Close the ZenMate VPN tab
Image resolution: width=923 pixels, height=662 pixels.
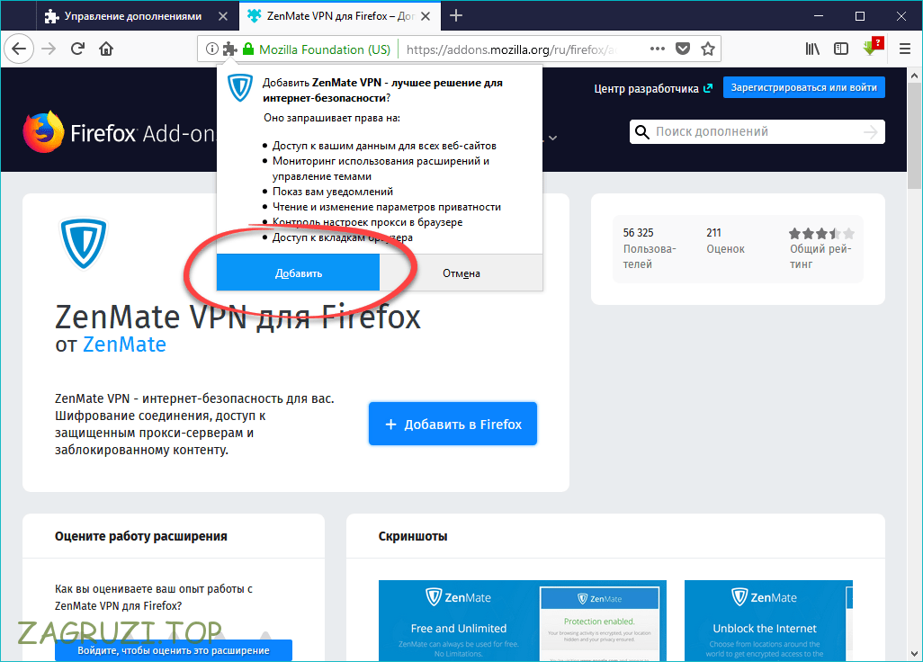[x=426, y=16]
